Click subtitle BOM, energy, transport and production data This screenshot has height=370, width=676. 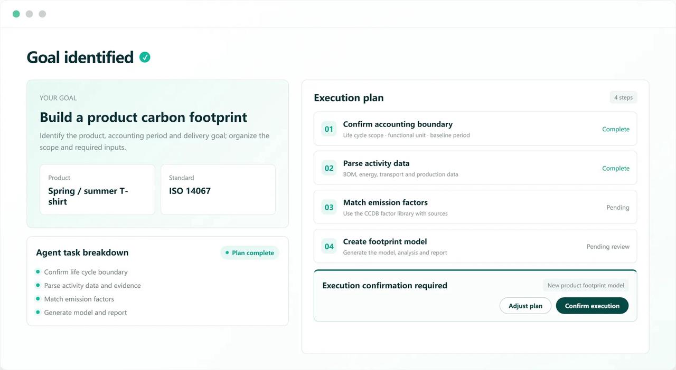401,174
